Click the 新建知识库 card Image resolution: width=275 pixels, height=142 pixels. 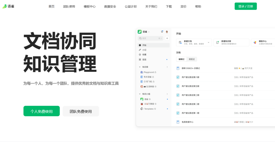click(x=231, y=42)
